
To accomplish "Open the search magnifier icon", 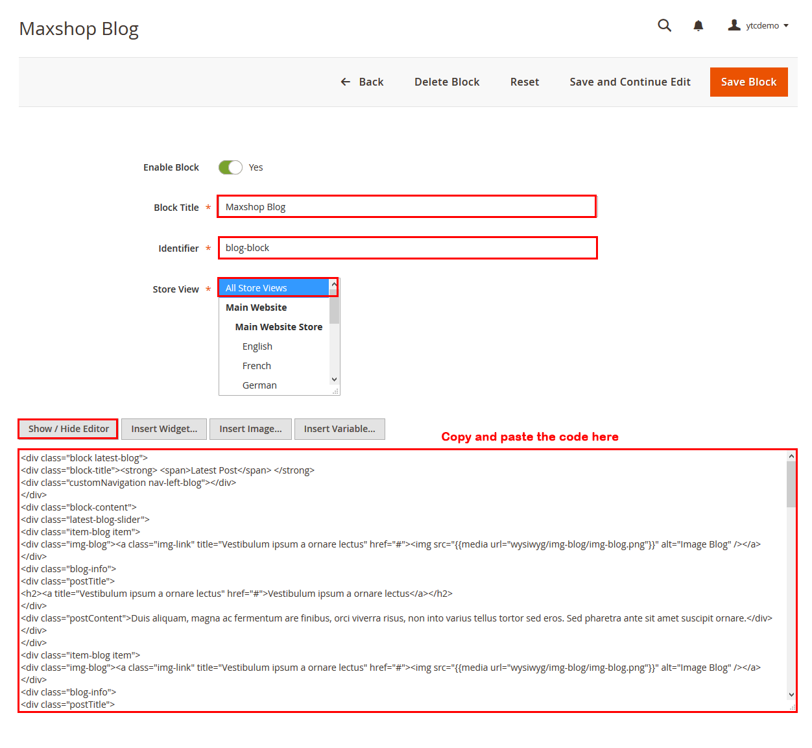I will [x=664, y=25].
